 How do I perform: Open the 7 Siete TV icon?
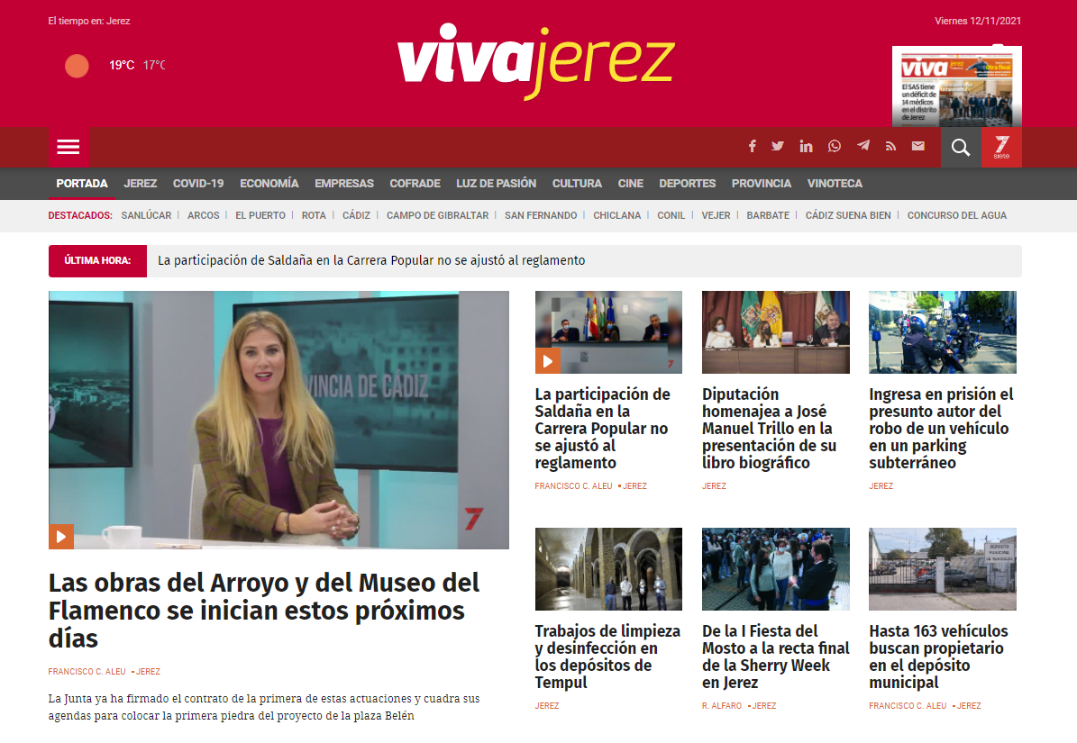pos(1001,147)
